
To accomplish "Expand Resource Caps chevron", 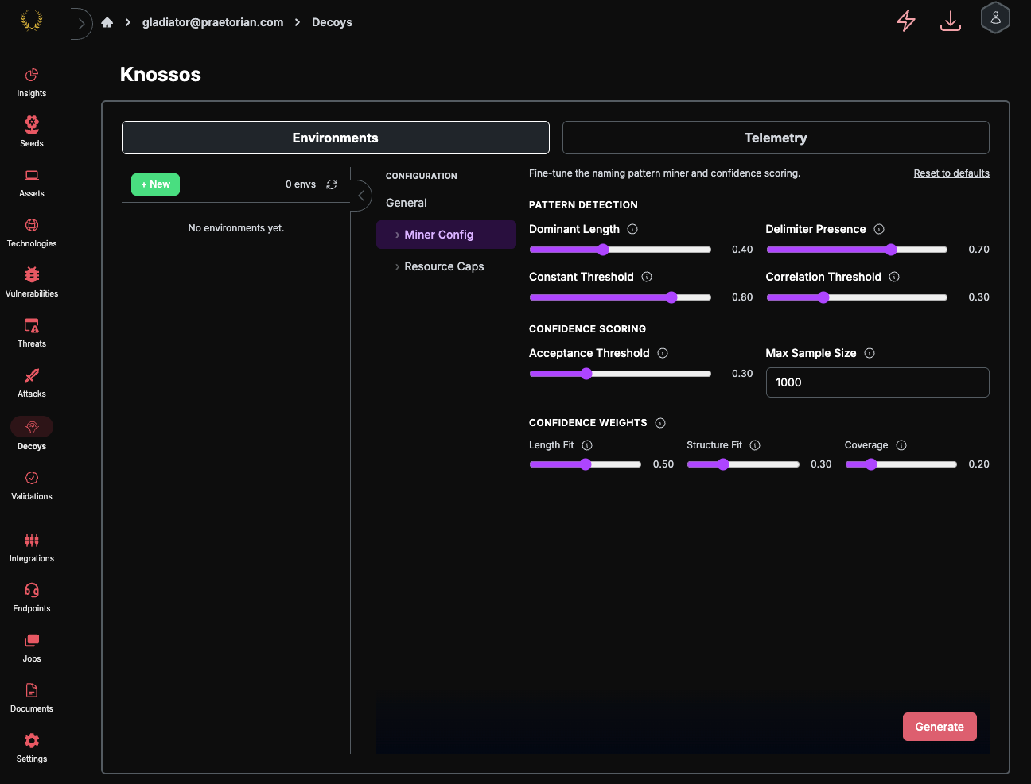I will click(398, 266).
